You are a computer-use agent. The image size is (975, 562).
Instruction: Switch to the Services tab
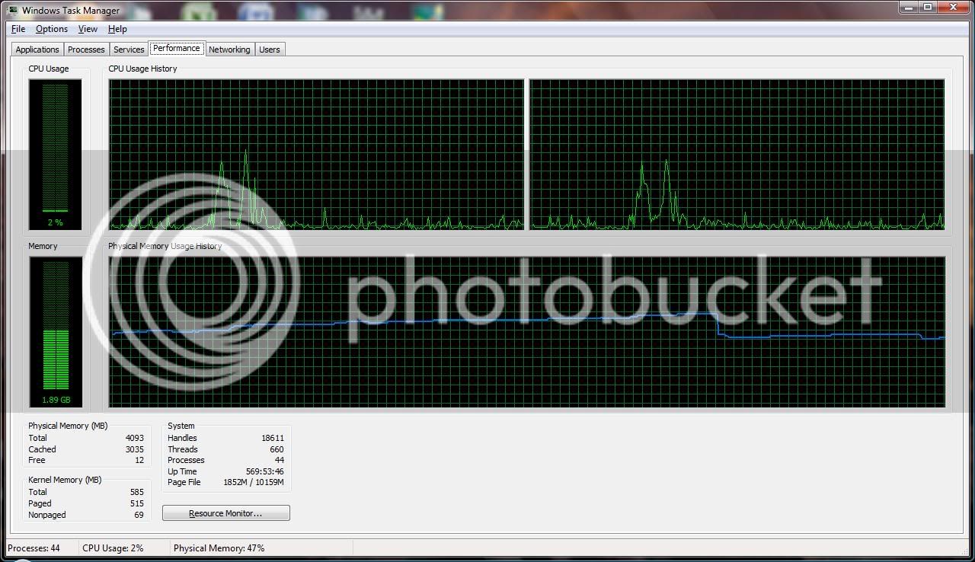pos(129,49)
